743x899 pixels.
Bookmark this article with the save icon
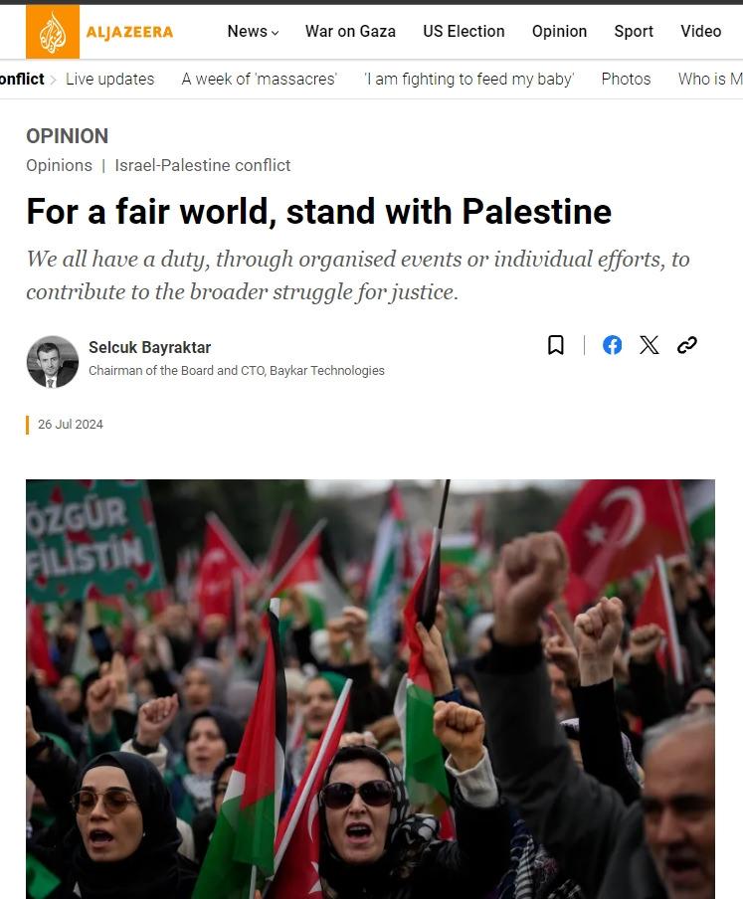coord(556,345)
